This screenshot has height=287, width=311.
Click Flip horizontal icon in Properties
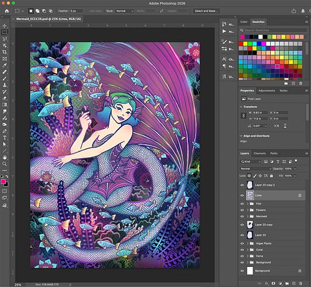pyautogui.click(x=277, y=126)
